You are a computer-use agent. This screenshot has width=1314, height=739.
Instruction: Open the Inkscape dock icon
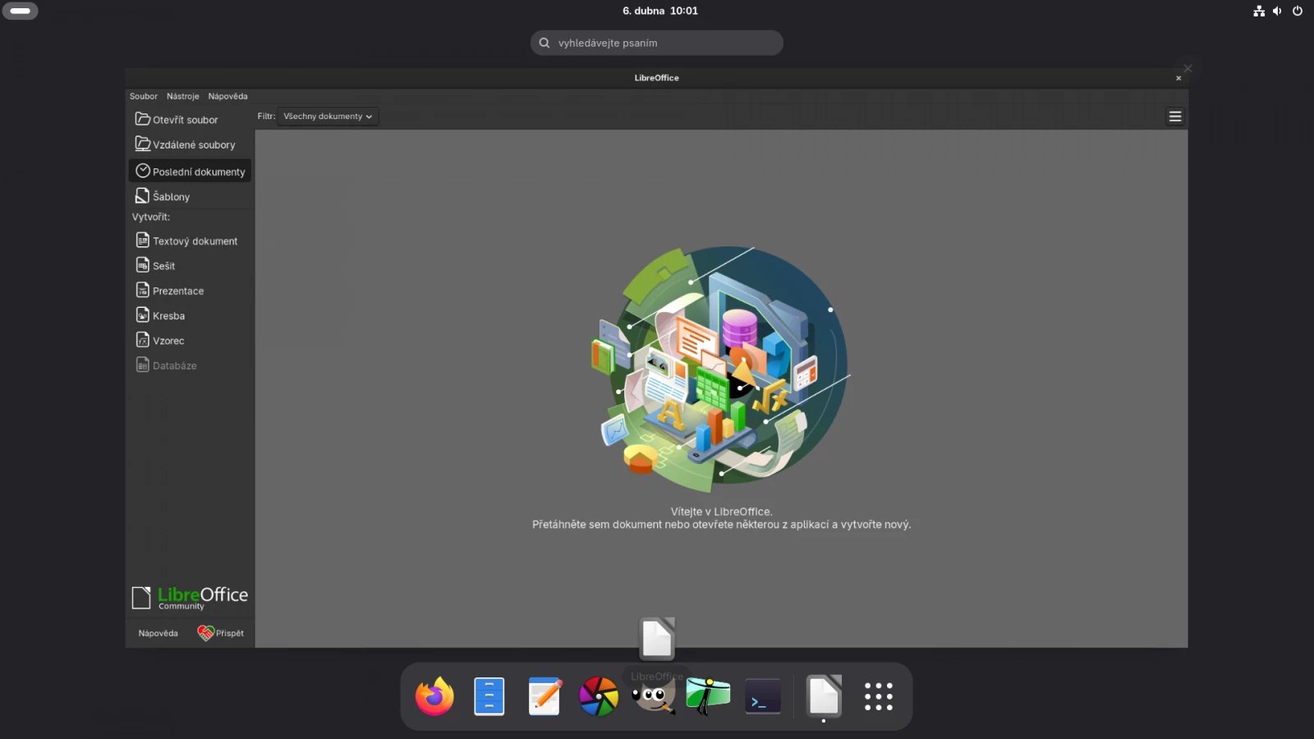(x=708, y=696)
